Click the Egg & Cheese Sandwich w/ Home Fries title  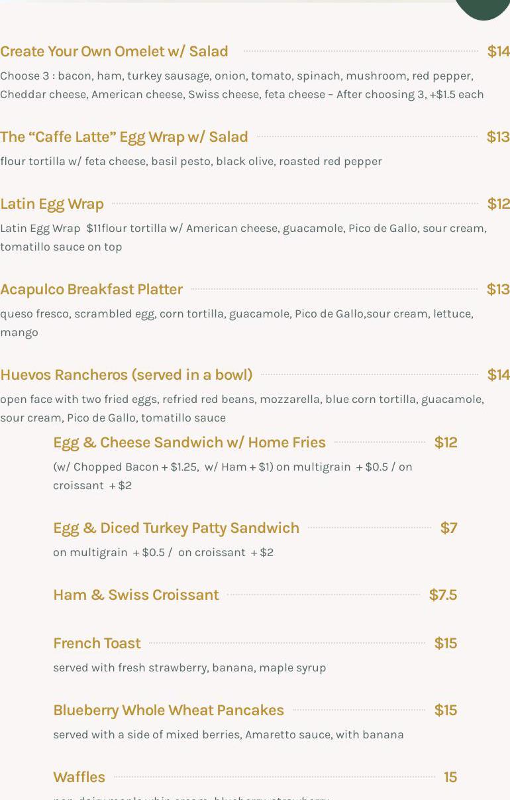click(x=189, y=442)
